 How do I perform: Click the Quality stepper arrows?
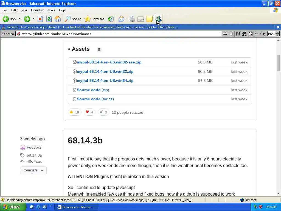277,34
